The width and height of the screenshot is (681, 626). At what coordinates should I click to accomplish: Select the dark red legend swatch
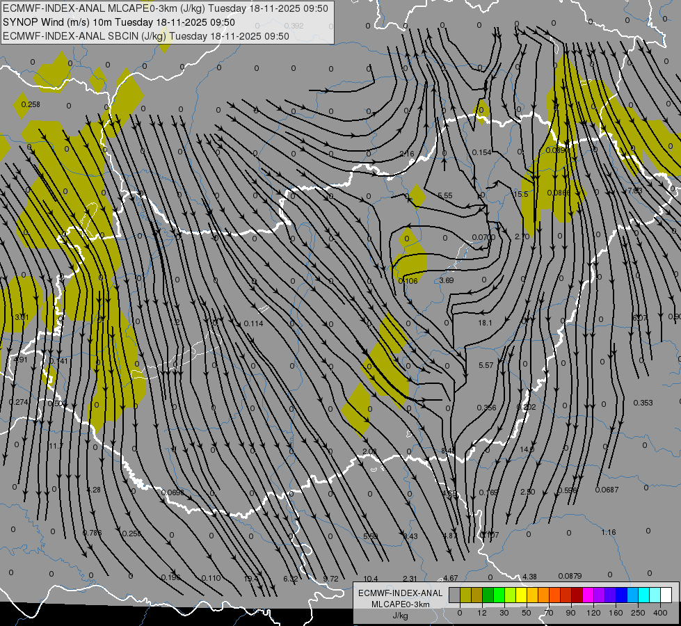577,595
